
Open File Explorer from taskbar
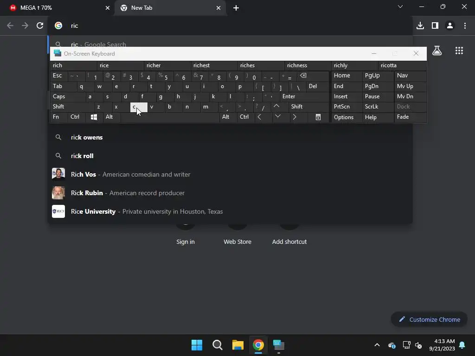click(x=238, y=345)
